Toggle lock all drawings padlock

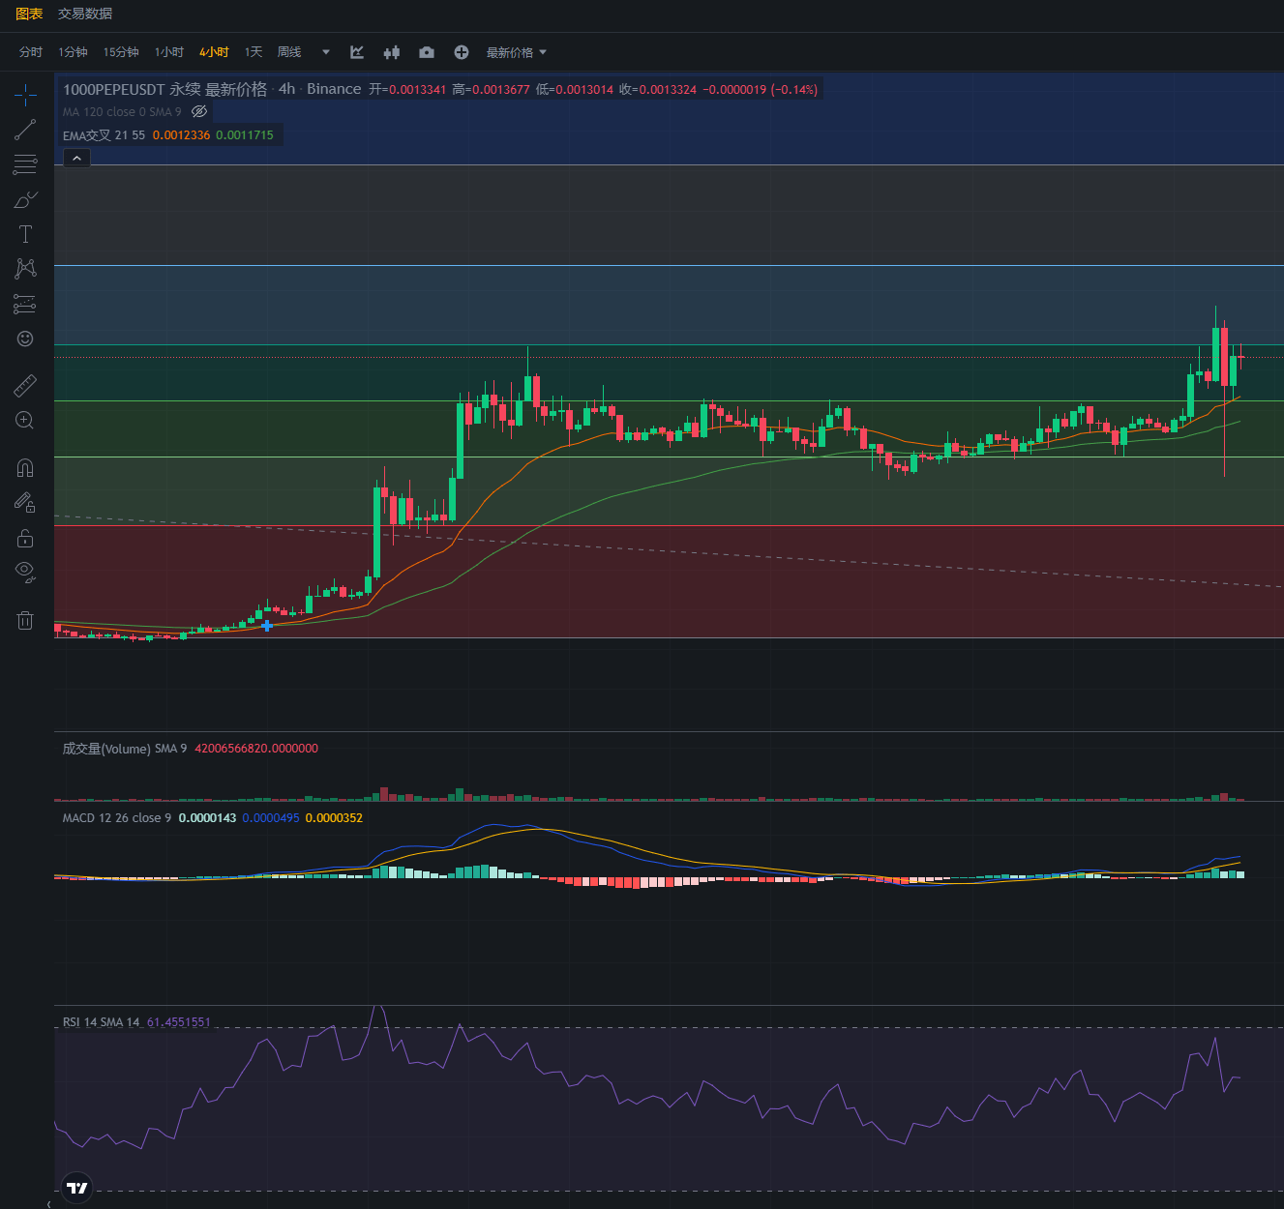(25, 538)
